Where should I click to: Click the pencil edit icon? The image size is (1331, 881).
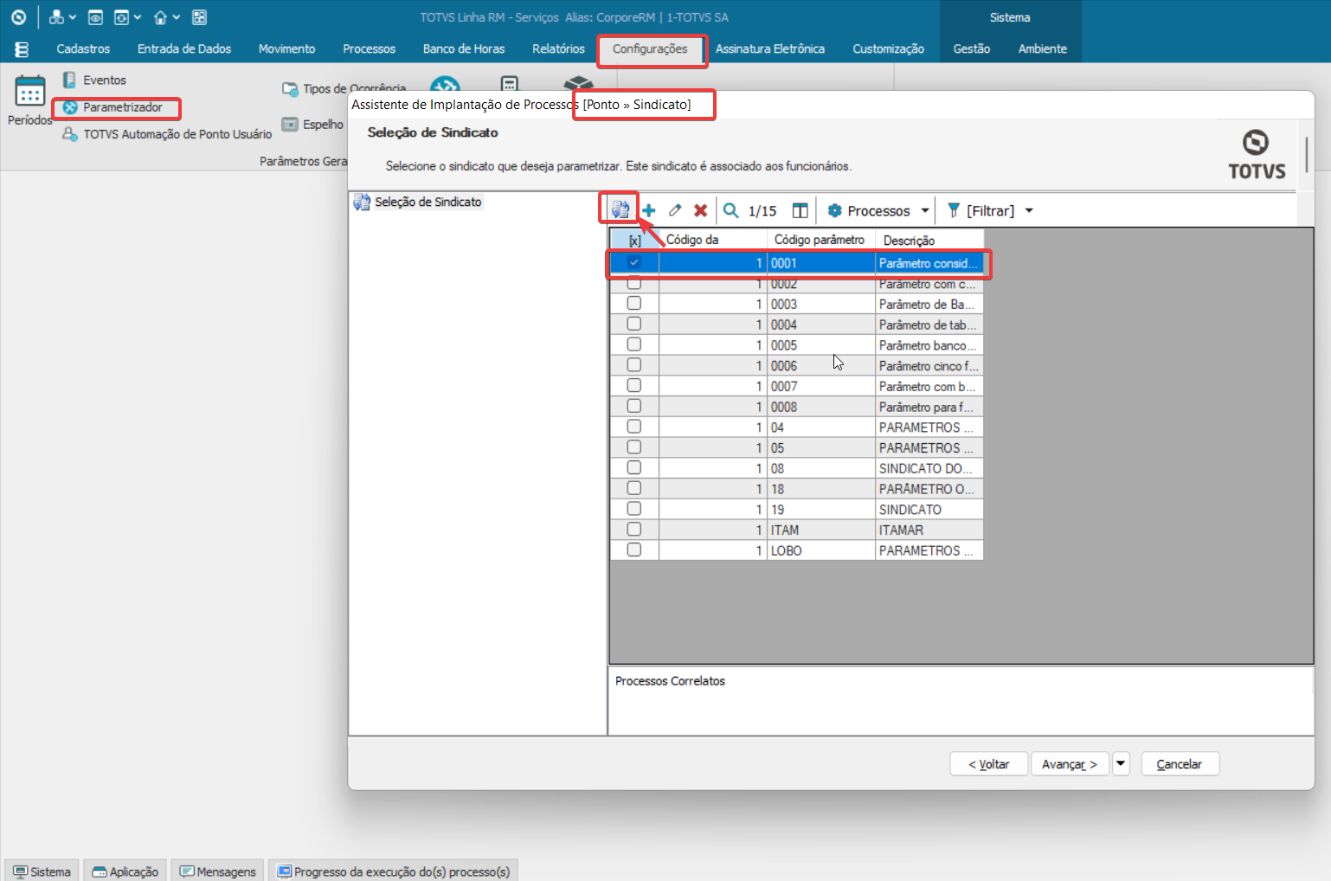(675, 210)
